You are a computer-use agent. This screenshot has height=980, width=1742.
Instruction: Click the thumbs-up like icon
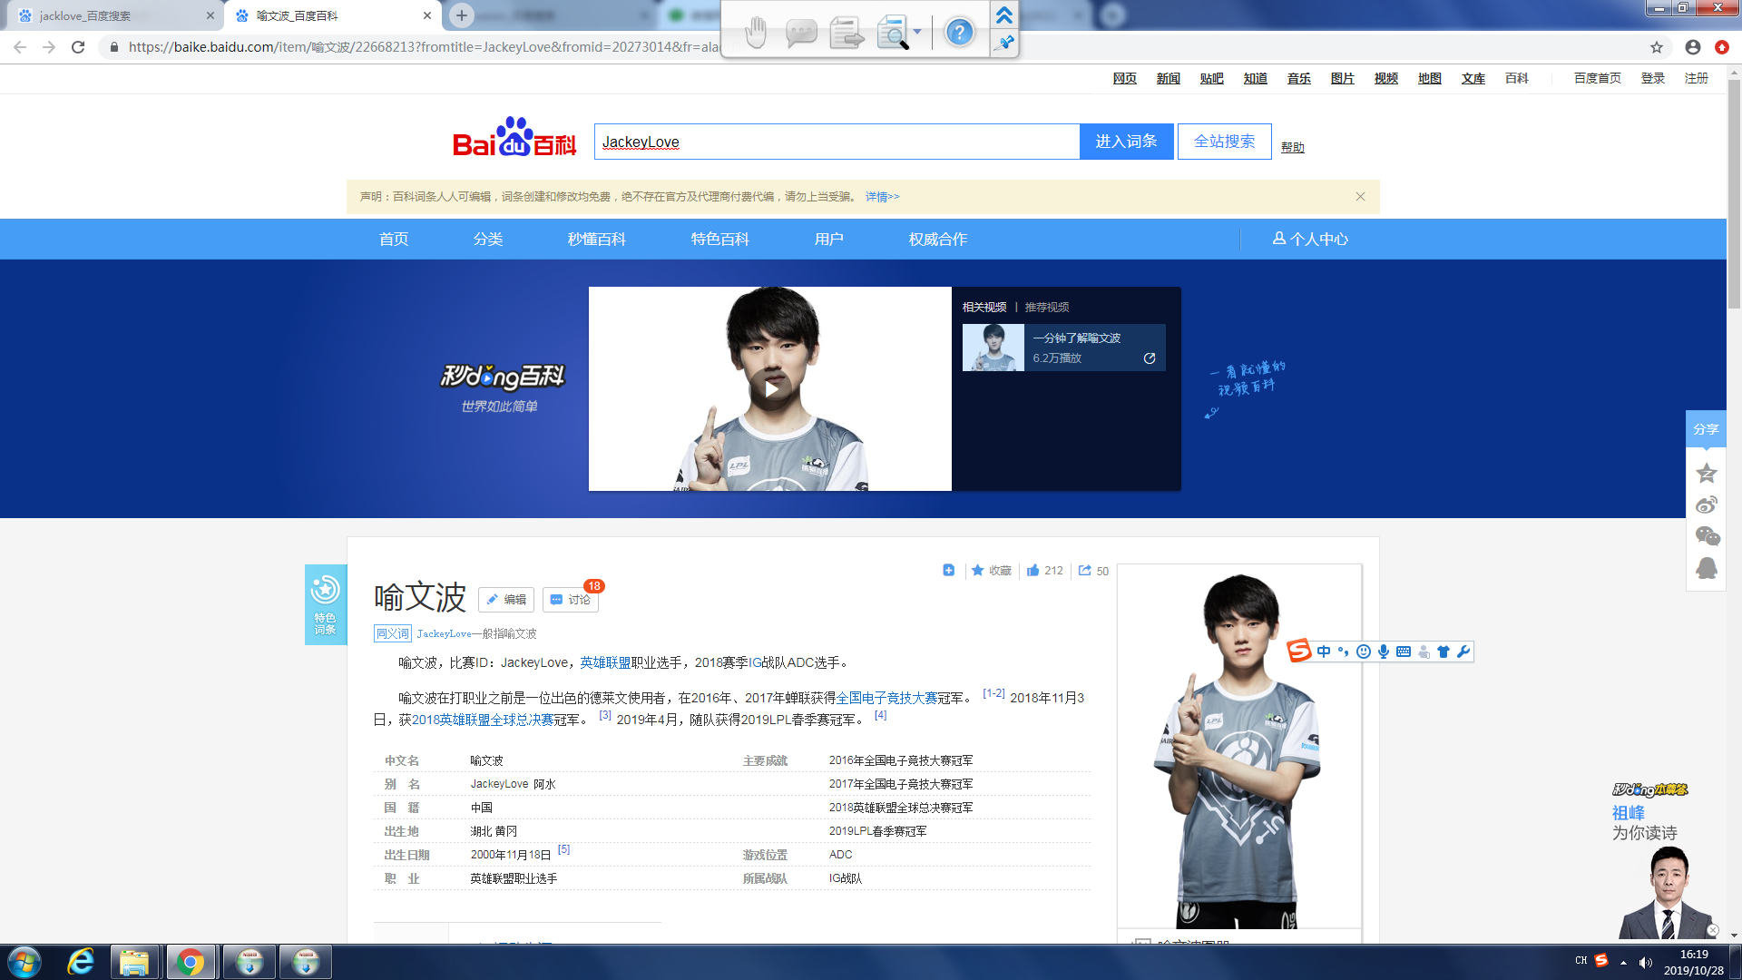click(x=1032, y=571)
